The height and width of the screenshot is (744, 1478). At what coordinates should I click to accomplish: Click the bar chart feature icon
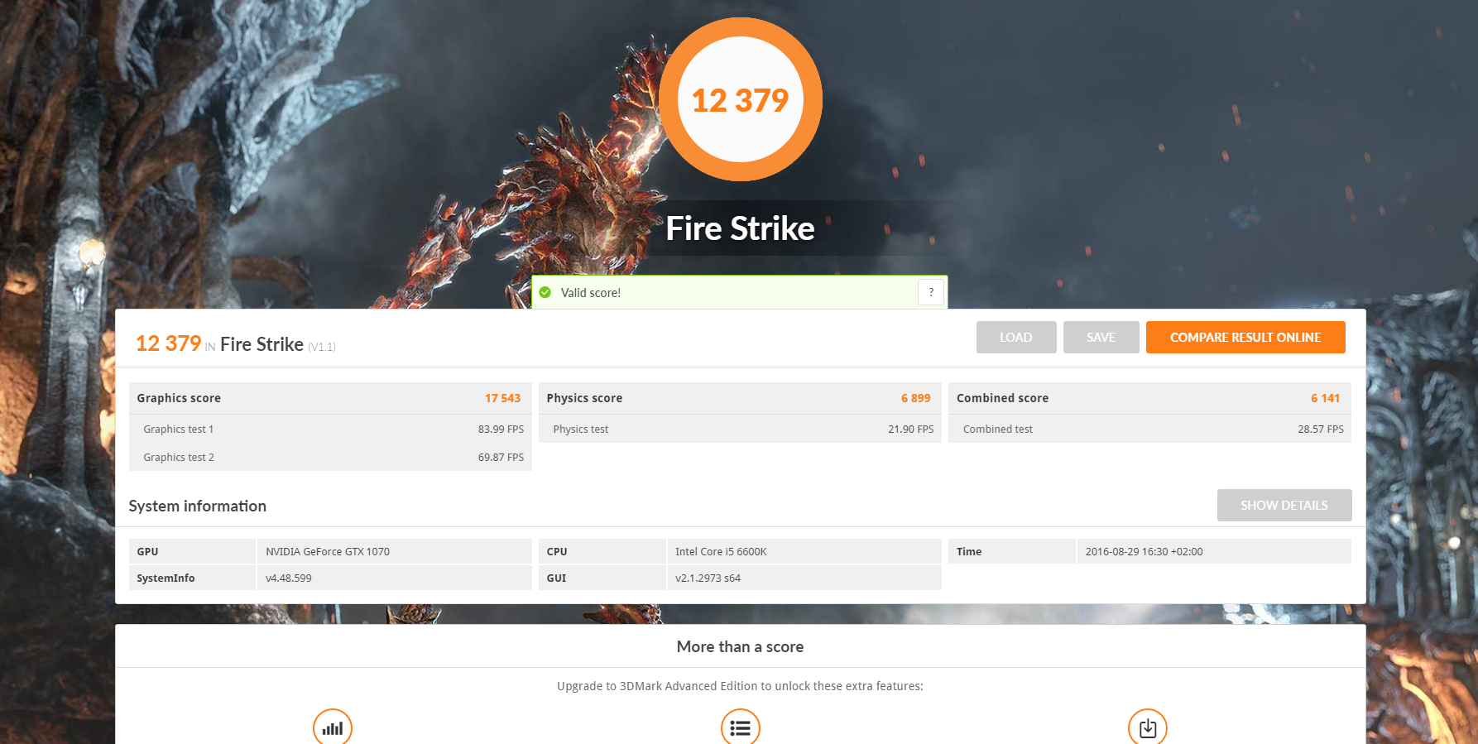pos(333,727)
